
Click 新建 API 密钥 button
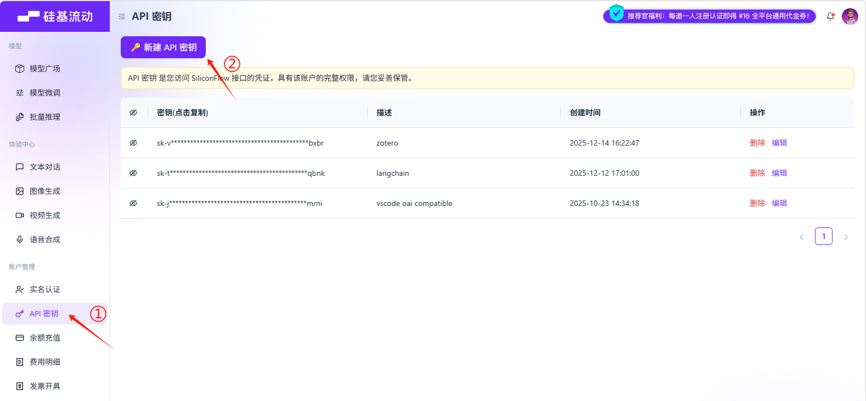[163, 47]
